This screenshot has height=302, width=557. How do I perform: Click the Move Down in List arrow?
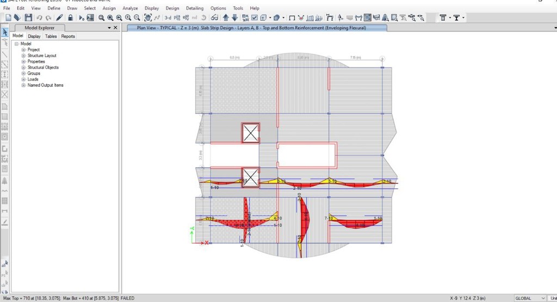pyautogui.click(x=235, y=18)
